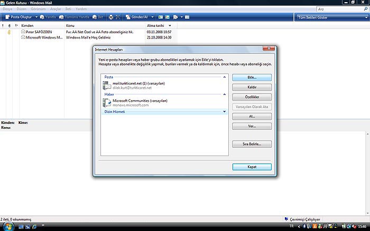Expand the quick launch overflow chevron
The height and width of the screenshot is (231, 370).
point(43,225)
